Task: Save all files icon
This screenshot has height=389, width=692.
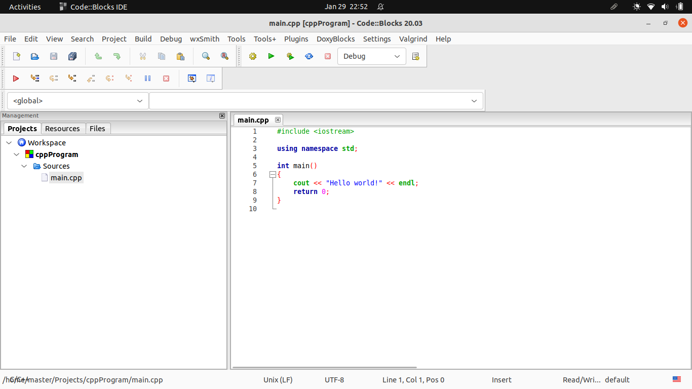Action: tap(72, 56)
